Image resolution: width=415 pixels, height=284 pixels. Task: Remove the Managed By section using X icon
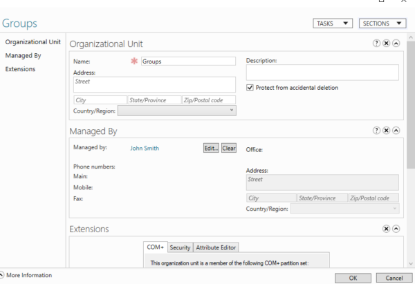tap(387, 130)
